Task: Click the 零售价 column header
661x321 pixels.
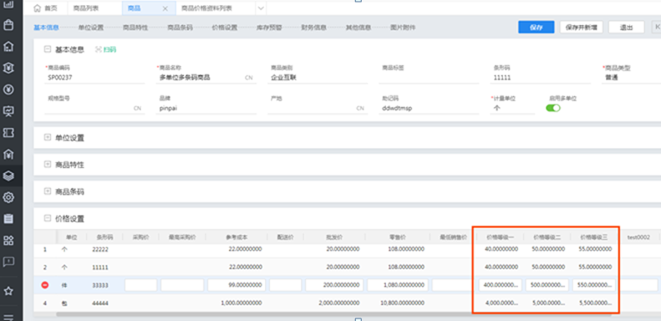Action: [399, 237]
